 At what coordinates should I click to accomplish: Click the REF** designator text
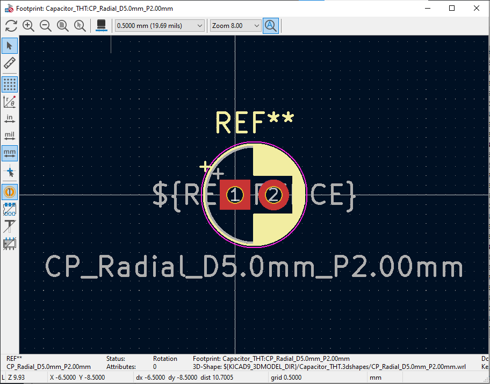point(255,123)
